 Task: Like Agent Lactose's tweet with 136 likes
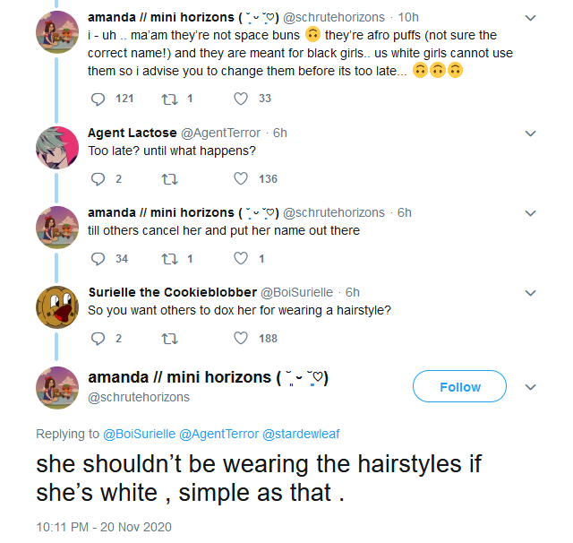[x=240, y=178]
